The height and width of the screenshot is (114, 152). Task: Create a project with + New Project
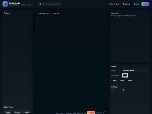(114, 4)
